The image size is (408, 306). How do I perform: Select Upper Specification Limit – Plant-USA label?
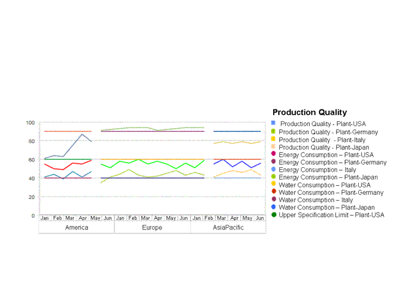tap(331, 215)
